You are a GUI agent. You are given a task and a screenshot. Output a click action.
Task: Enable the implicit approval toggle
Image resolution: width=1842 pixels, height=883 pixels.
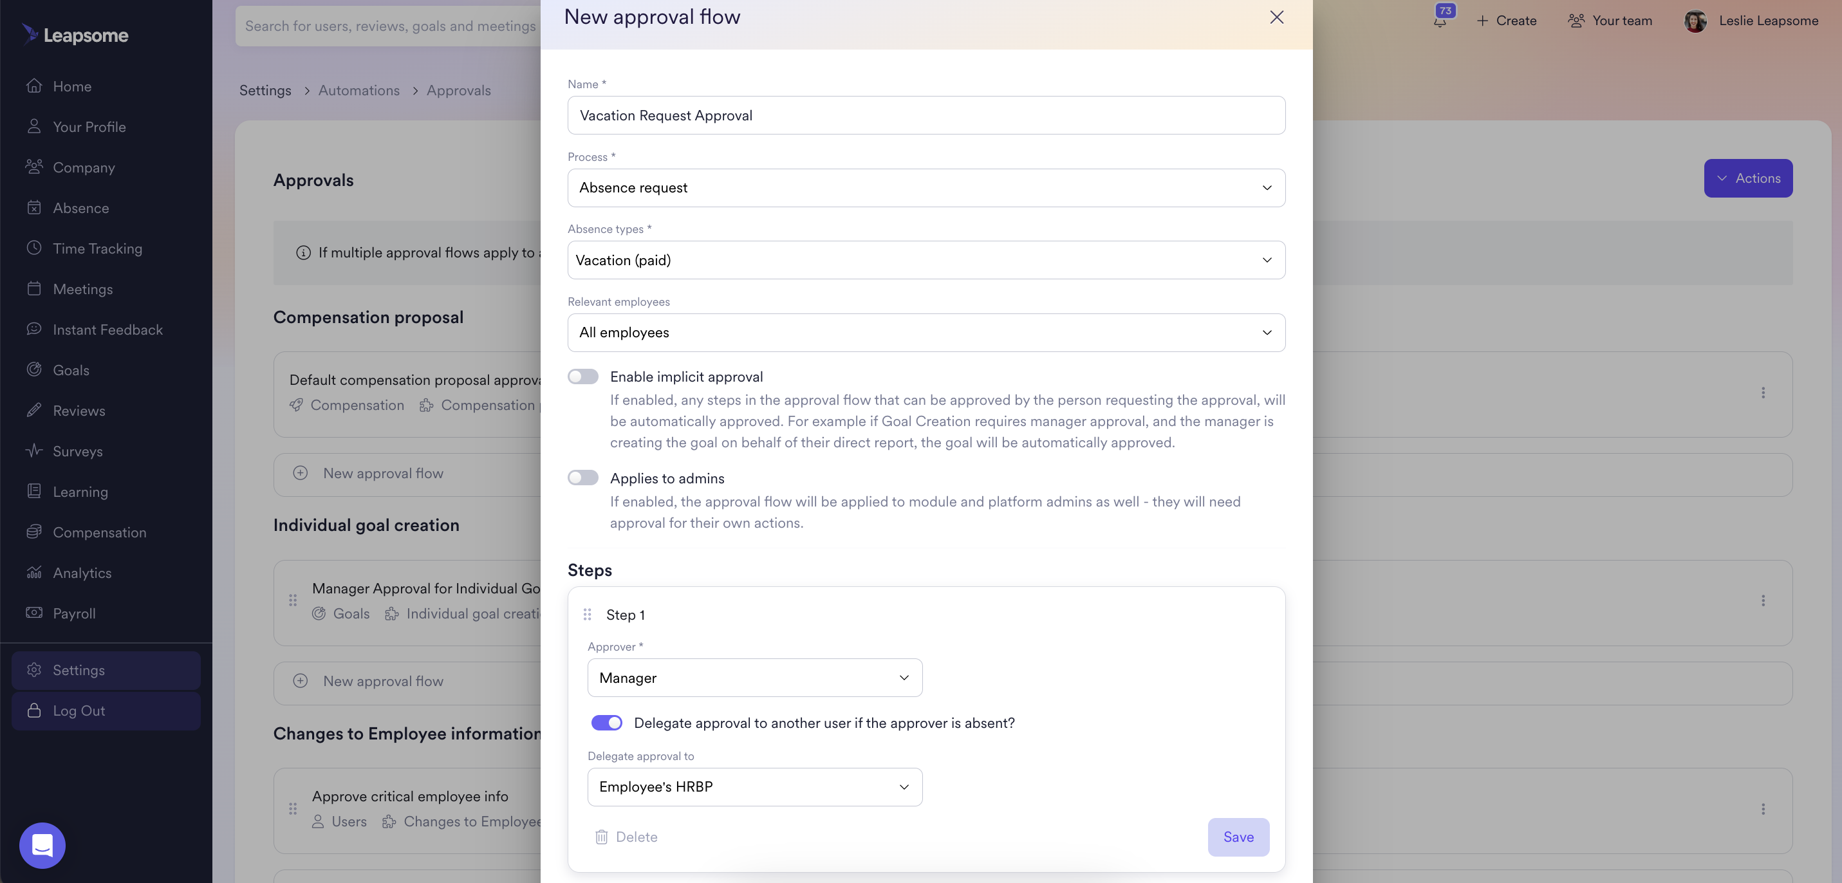[582, 376]
